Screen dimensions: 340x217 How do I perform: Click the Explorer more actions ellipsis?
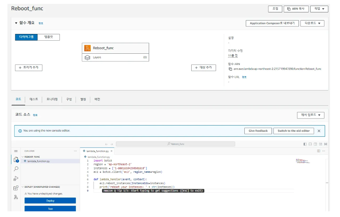point(75,151)
